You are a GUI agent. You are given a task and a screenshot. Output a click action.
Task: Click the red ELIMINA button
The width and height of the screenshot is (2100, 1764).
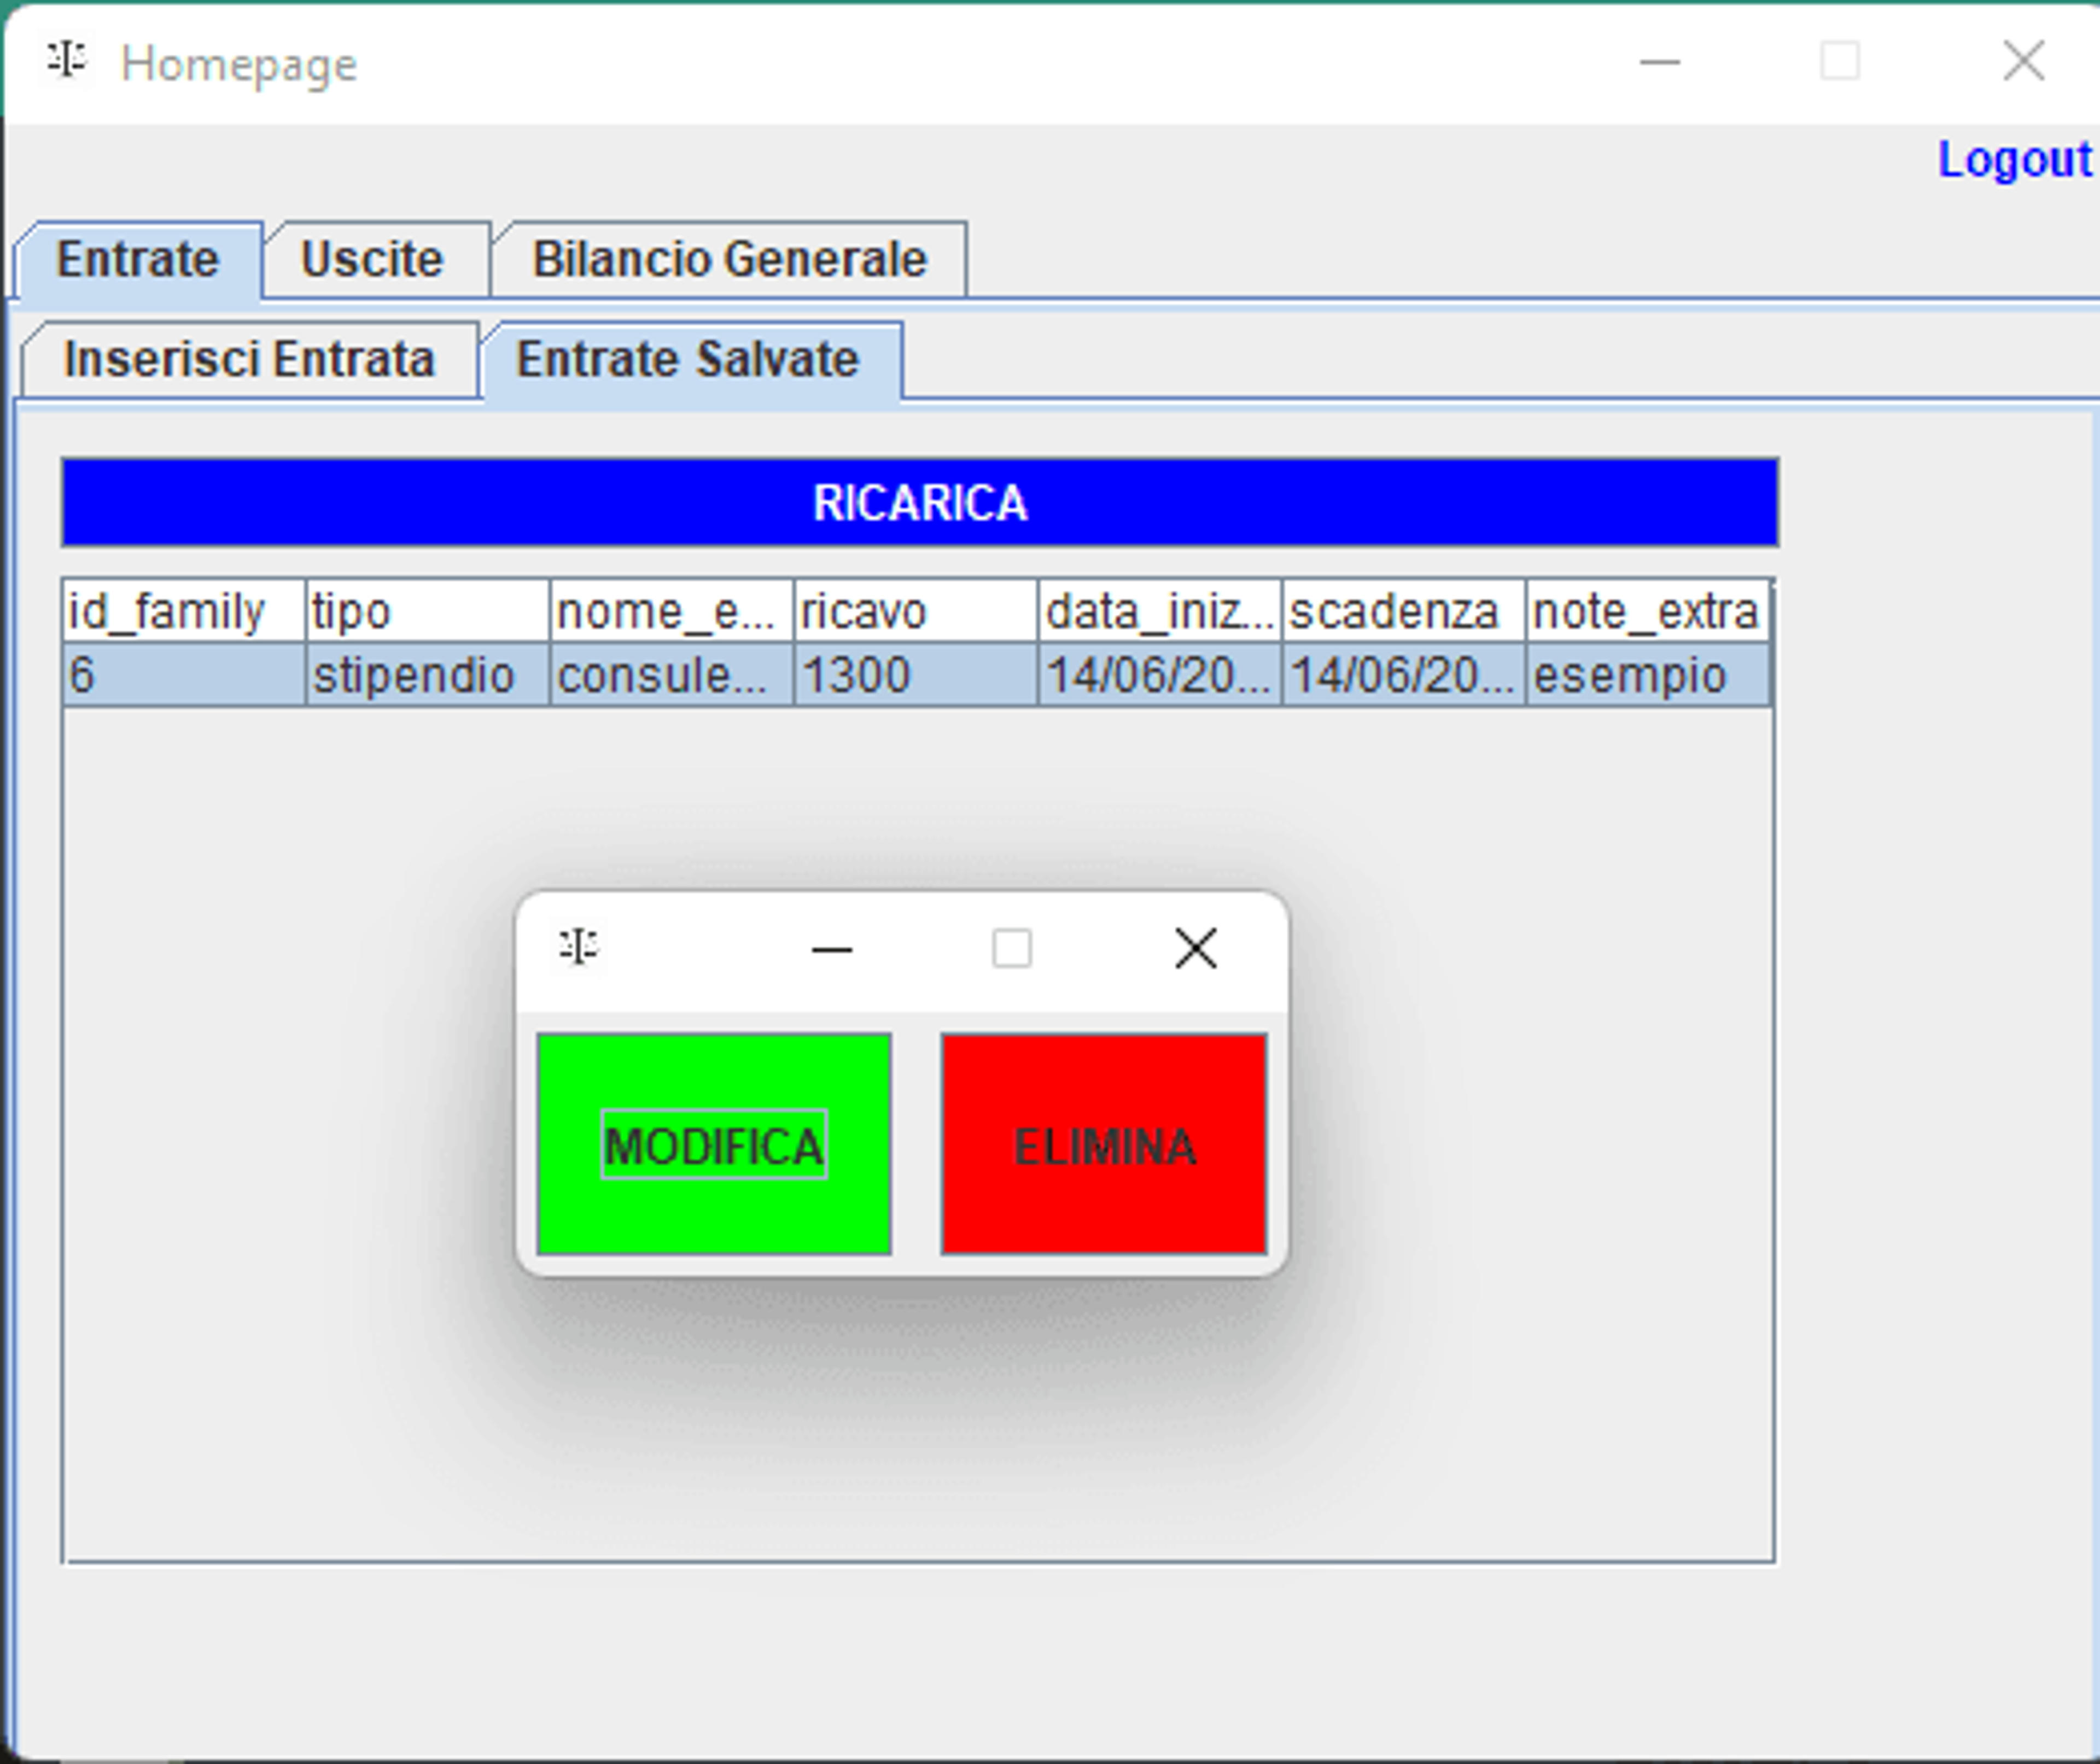point(1104,1143)
